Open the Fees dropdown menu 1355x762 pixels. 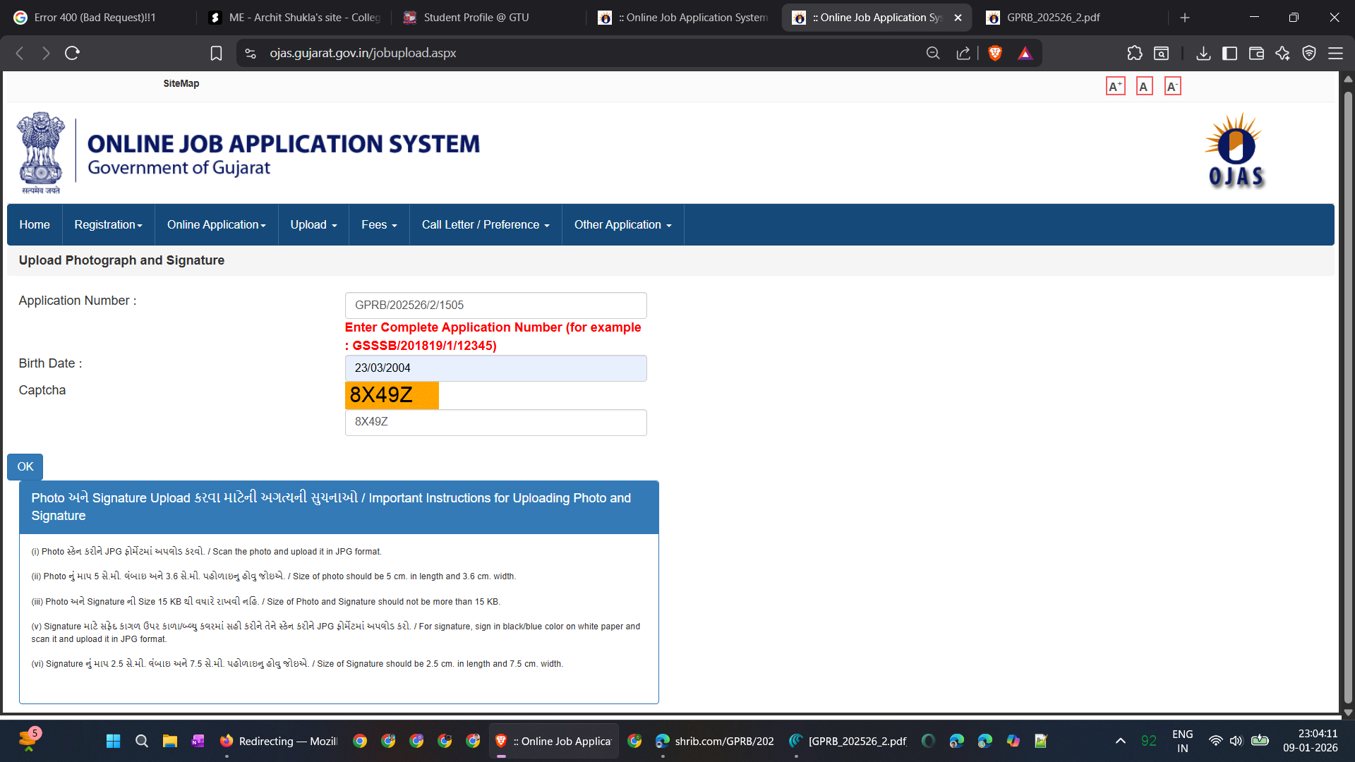point(379,224)
